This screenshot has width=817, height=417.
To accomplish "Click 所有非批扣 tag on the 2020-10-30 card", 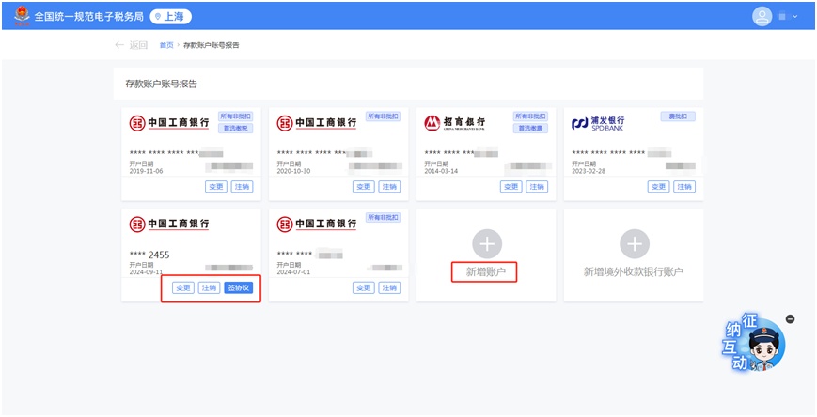I will pos(383,116).
